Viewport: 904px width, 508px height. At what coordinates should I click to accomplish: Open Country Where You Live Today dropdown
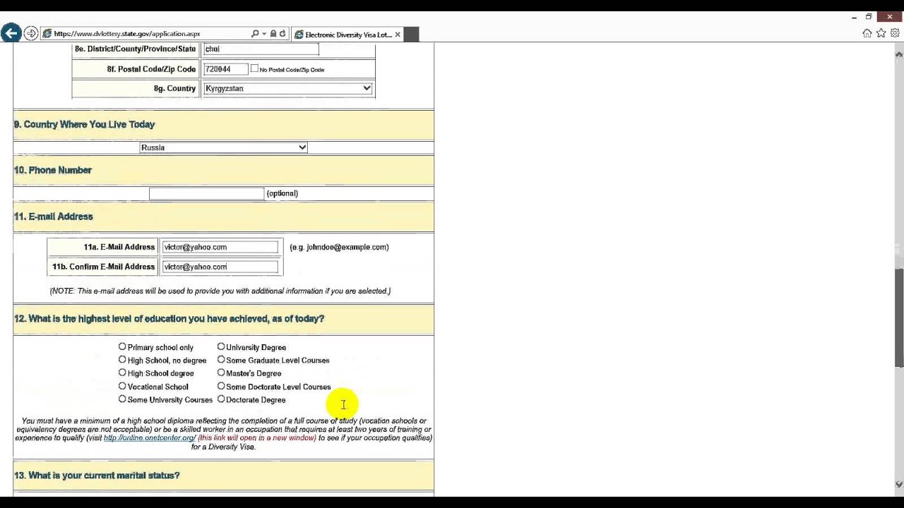223,147
